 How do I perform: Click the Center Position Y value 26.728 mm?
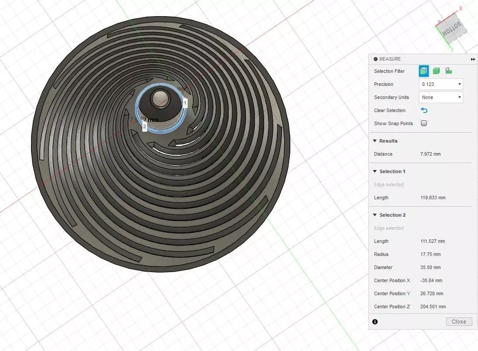pos(432,293)
